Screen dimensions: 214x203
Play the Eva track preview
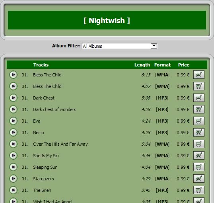[13, 121]
